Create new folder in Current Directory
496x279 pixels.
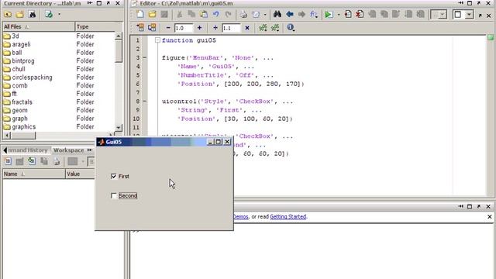[19, 14]
